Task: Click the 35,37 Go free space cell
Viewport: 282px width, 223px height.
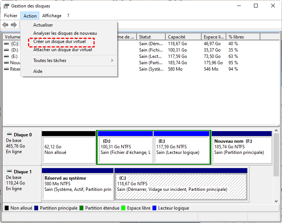Action: click(x=212, y=50)
